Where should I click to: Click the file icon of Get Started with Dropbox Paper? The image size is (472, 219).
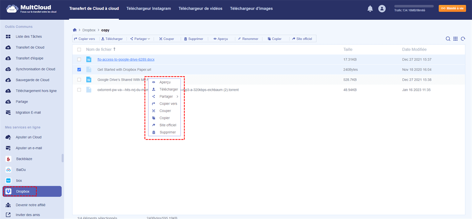pos(89,69)
